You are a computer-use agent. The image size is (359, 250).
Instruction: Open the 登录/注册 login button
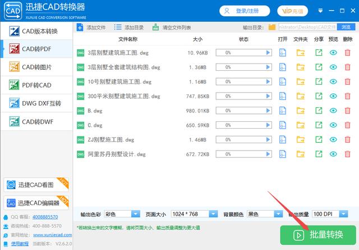[x=245, y=11]
